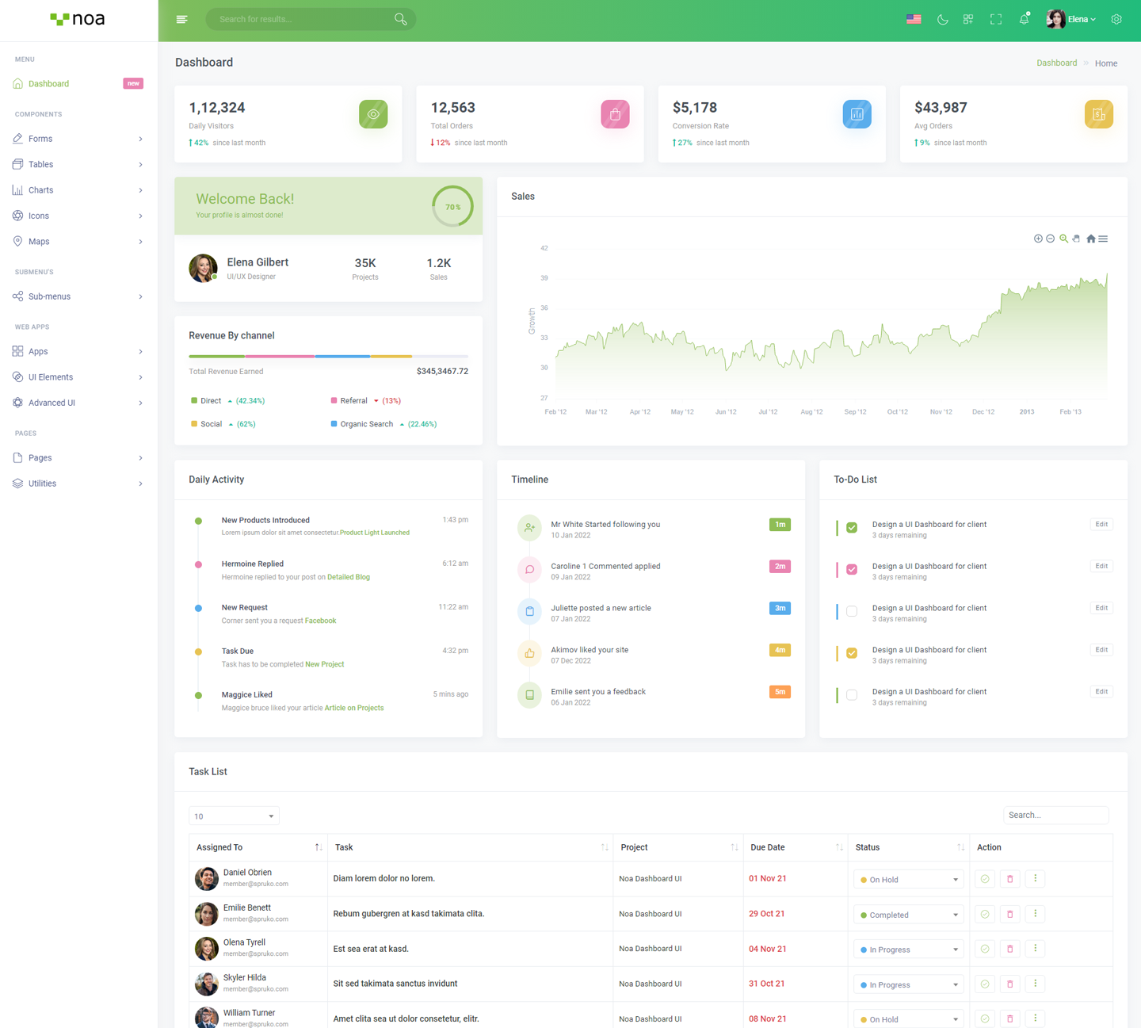Click the Task List search field
The width and height of the screenshot is (1141, 1028).
(1055, 815)
